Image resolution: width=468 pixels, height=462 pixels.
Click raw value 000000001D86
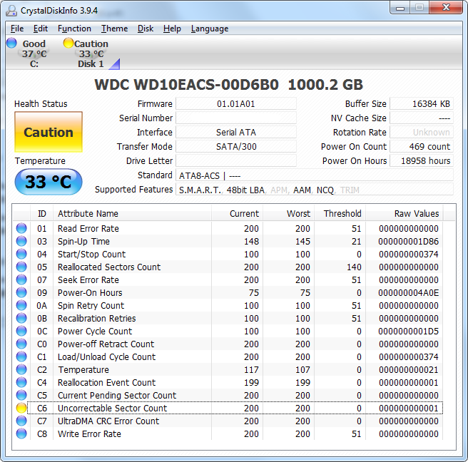pyautogui.click(x=408, y=242)
